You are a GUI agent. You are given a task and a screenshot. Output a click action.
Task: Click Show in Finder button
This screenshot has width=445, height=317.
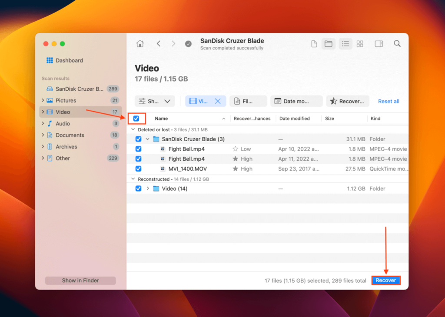pos(80,281)
